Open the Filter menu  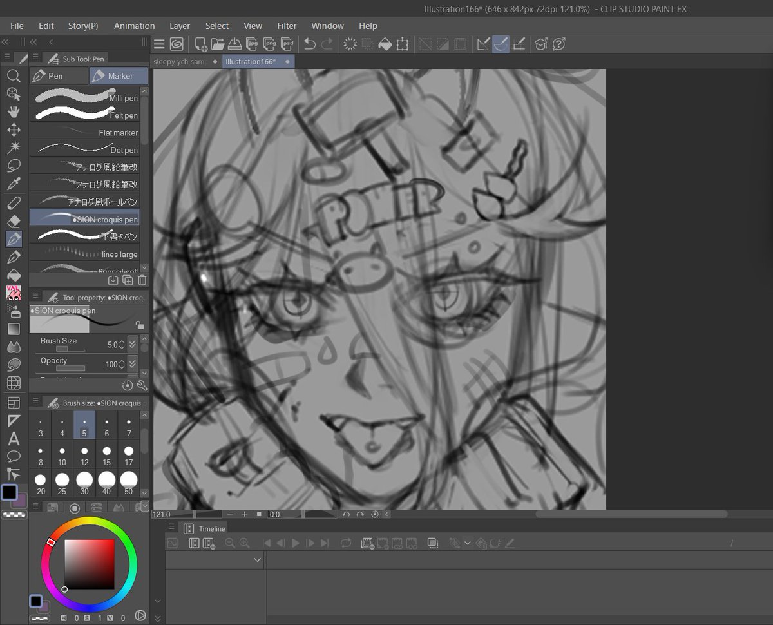pos(287,26)
